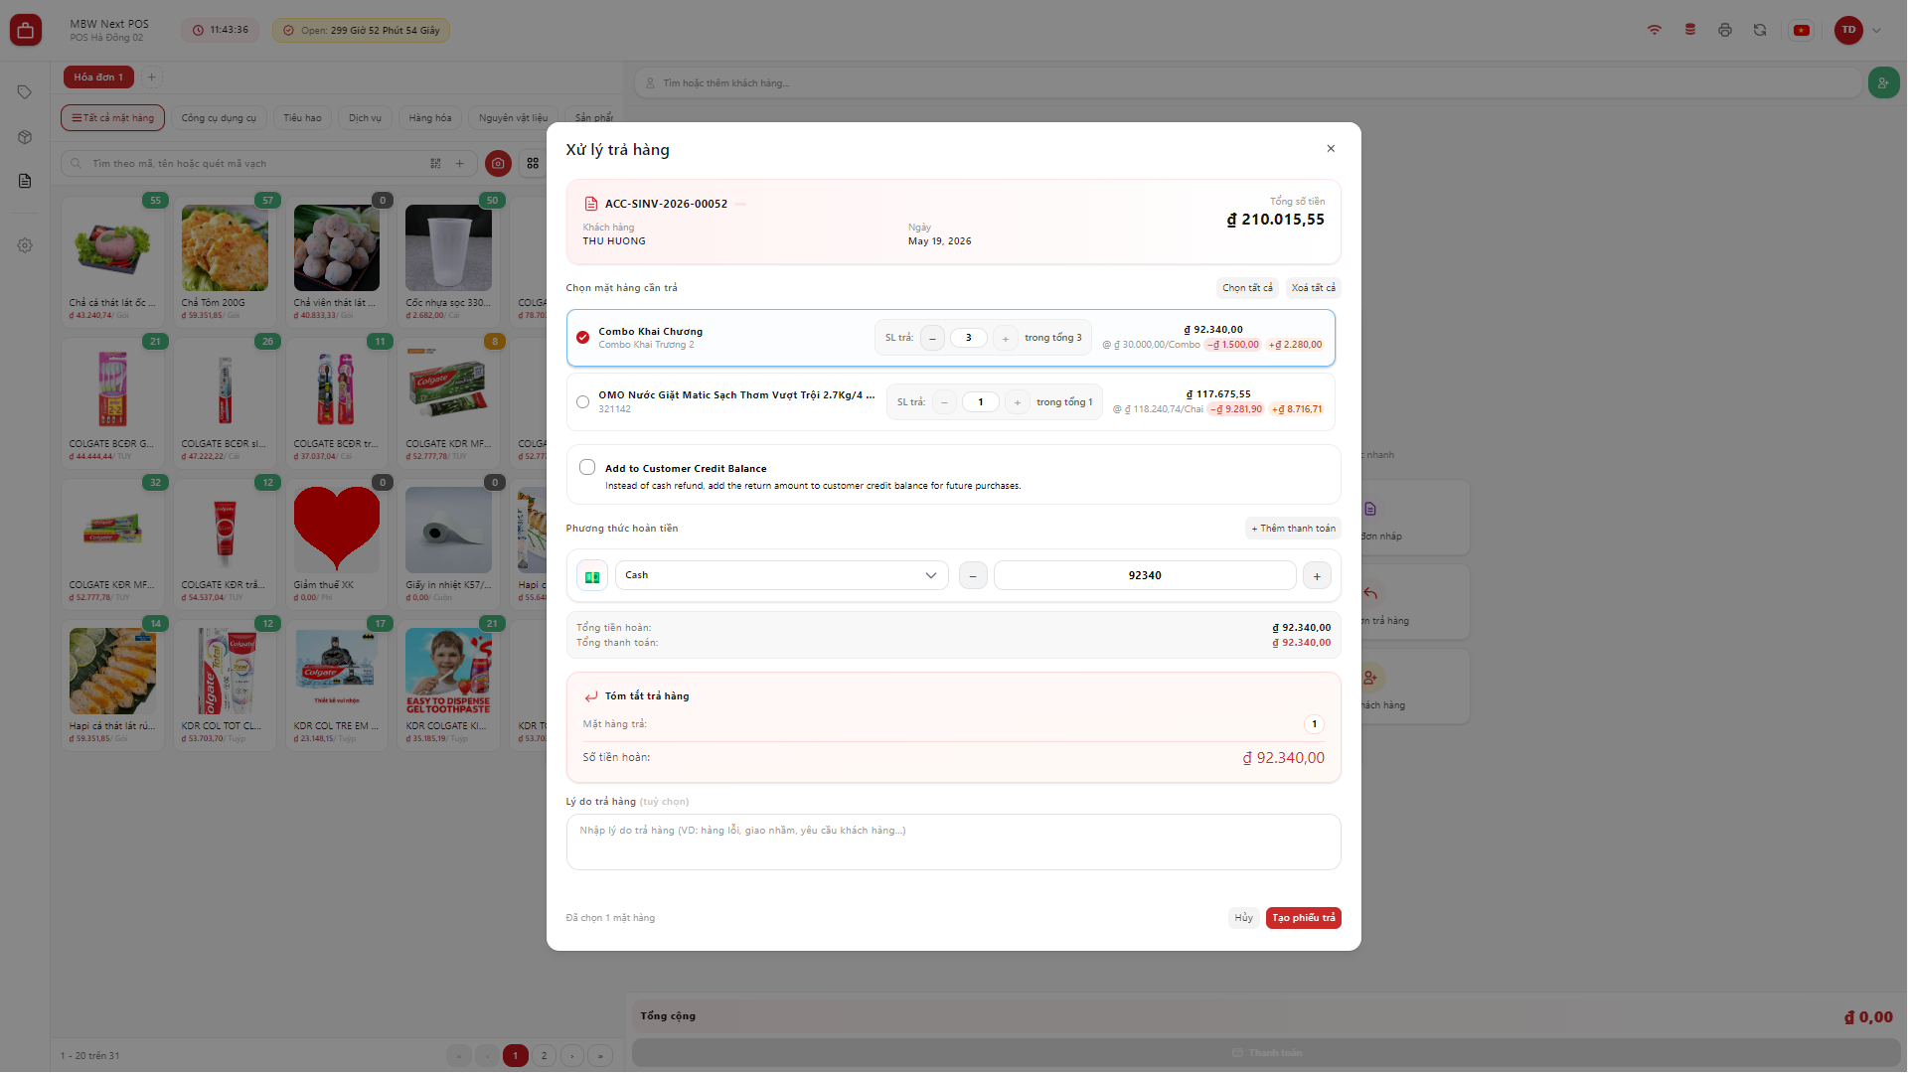Open Giảm thuế XK heart product
The height and width of the screenshot is (1073, 1908).
coord(336,542)
